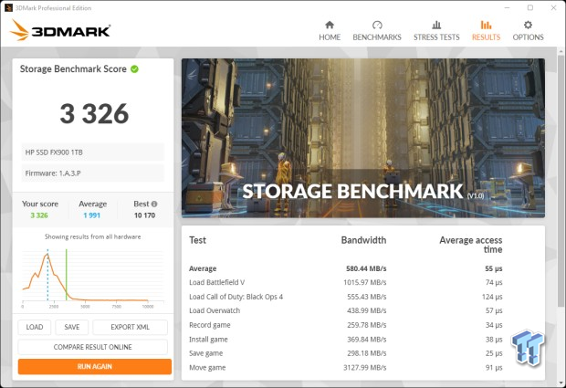Image resolution: width=566 pixels, height=388 pixels.
Task: Click the 55 µs average access time
Action: [494, 268]
